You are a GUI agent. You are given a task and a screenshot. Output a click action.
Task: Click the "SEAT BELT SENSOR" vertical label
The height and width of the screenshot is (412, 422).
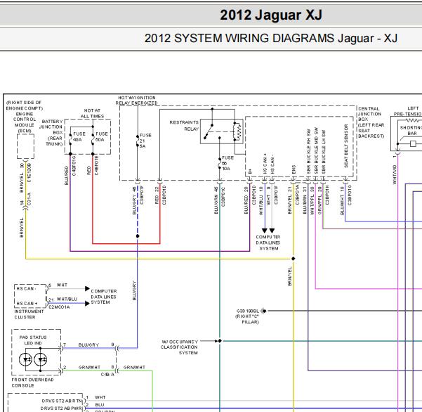346,146
